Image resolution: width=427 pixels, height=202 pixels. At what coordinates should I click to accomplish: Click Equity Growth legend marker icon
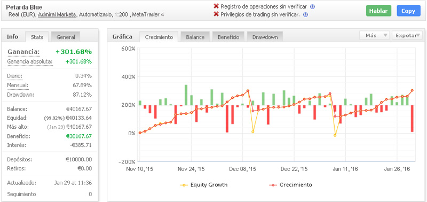(x=184, y=185)
